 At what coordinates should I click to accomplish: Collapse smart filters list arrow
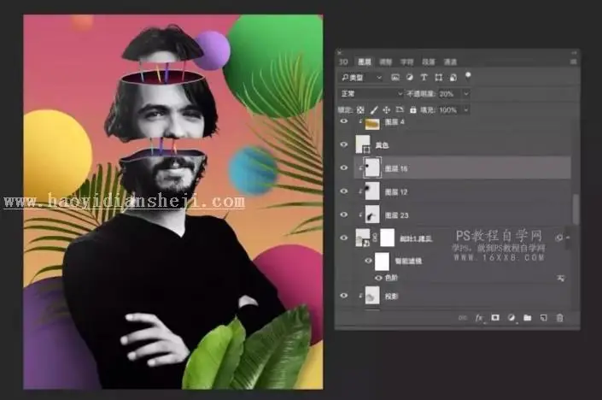[x=568, y=238]
